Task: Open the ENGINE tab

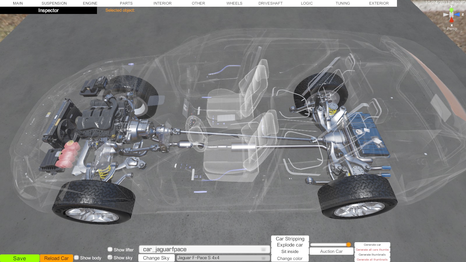Action: click(90, 3)
